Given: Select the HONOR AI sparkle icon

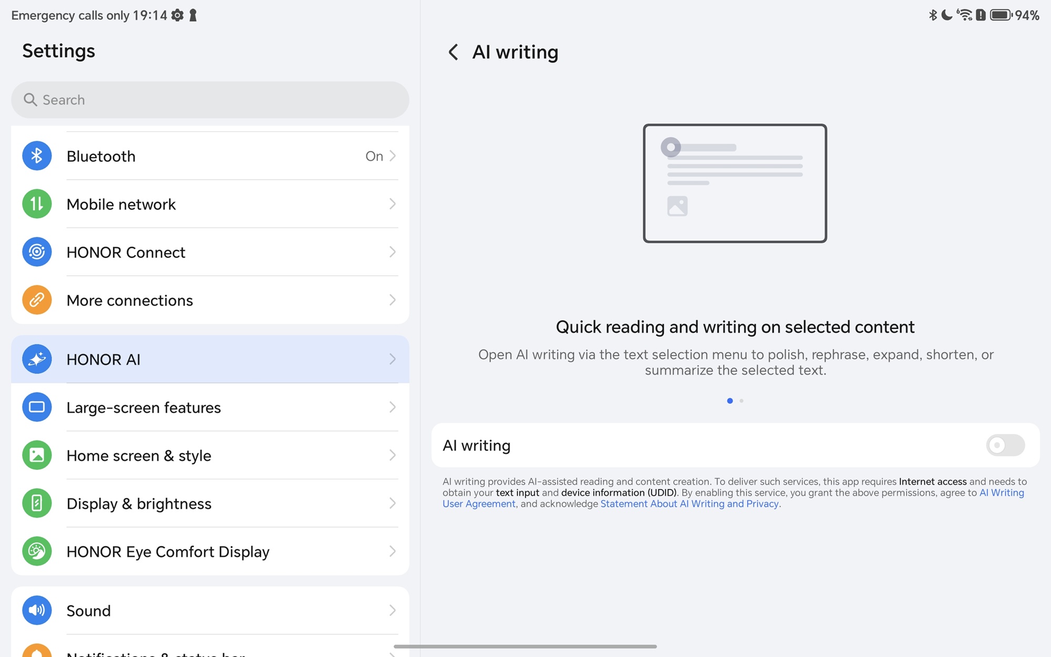Looking at the screenshot, I should [37, 359].
